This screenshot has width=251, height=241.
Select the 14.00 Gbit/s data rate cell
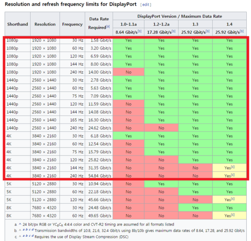[99, 72]
